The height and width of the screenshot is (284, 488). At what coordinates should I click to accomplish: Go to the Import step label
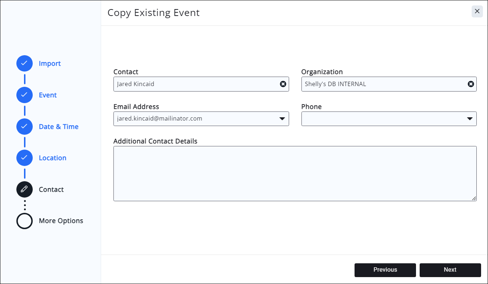coord(50,64)
